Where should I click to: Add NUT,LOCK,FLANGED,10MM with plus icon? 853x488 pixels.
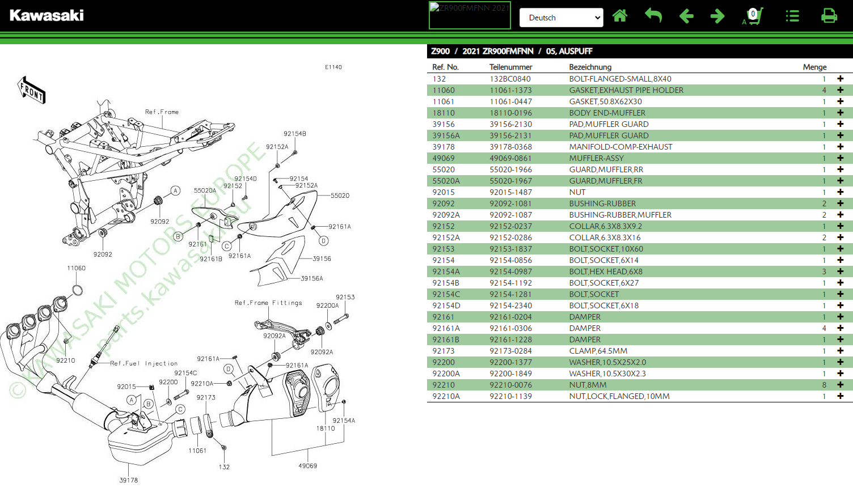(840, 396)
